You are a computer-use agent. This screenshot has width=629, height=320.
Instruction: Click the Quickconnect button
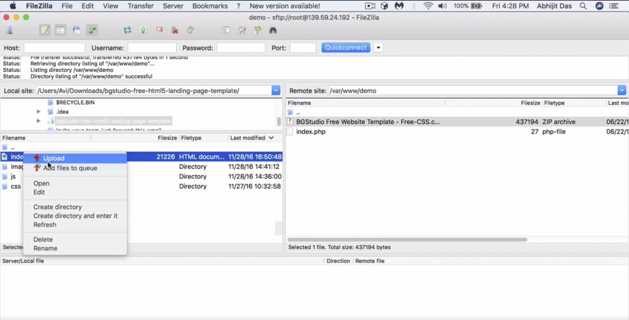[346, 48]
